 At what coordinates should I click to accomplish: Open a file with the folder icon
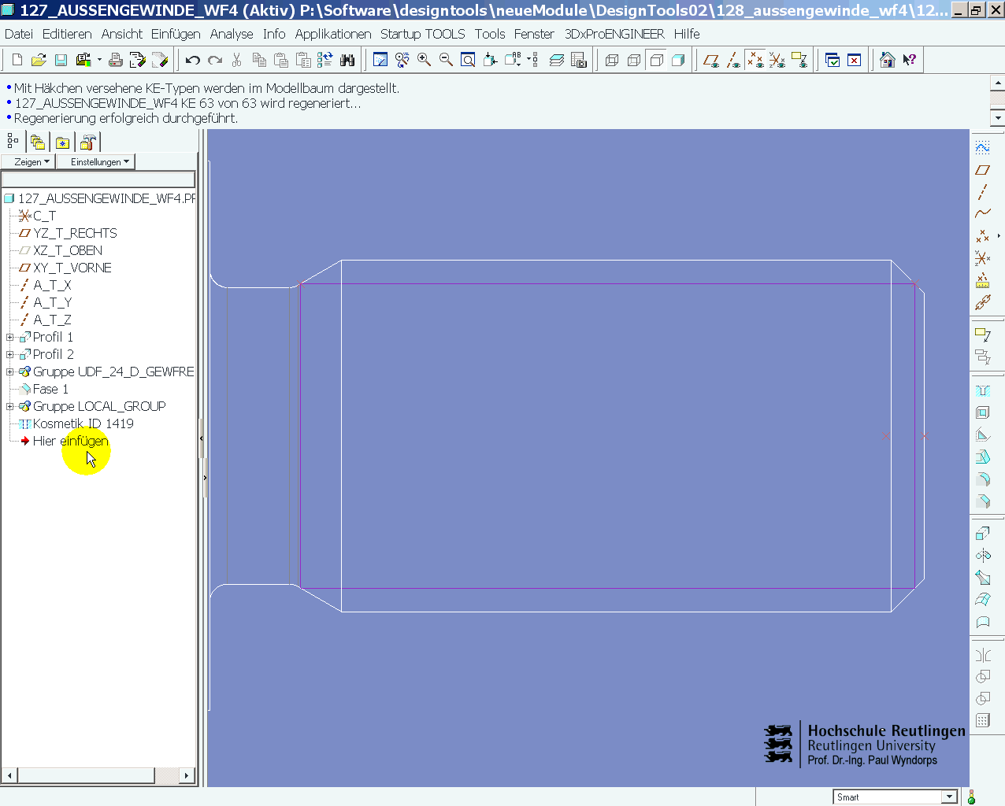39,60
